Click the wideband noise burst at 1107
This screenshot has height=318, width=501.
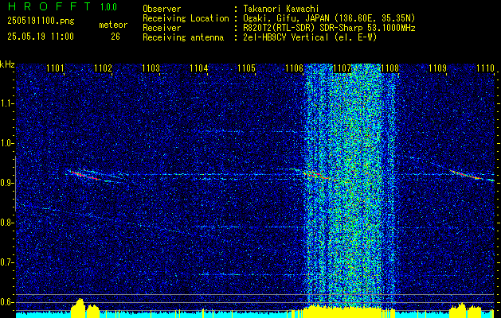click(350, 187)
